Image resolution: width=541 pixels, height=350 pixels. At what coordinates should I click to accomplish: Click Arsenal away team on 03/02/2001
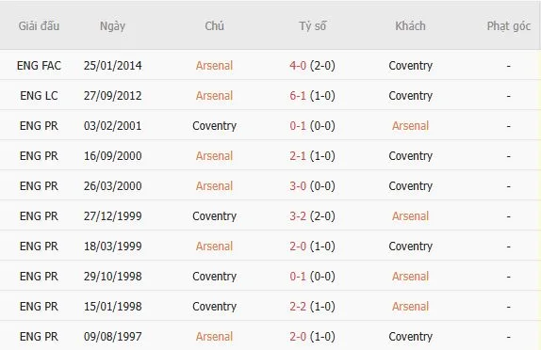pos(410,126)
